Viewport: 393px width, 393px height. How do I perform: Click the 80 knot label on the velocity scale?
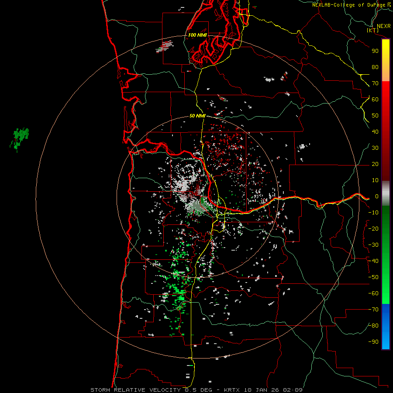click(375, 67)
